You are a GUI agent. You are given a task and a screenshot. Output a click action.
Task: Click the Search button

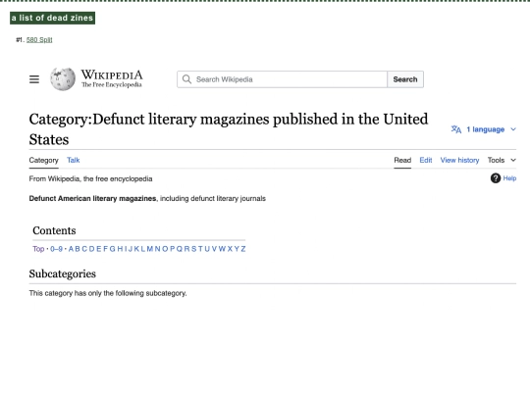[405, 79]
